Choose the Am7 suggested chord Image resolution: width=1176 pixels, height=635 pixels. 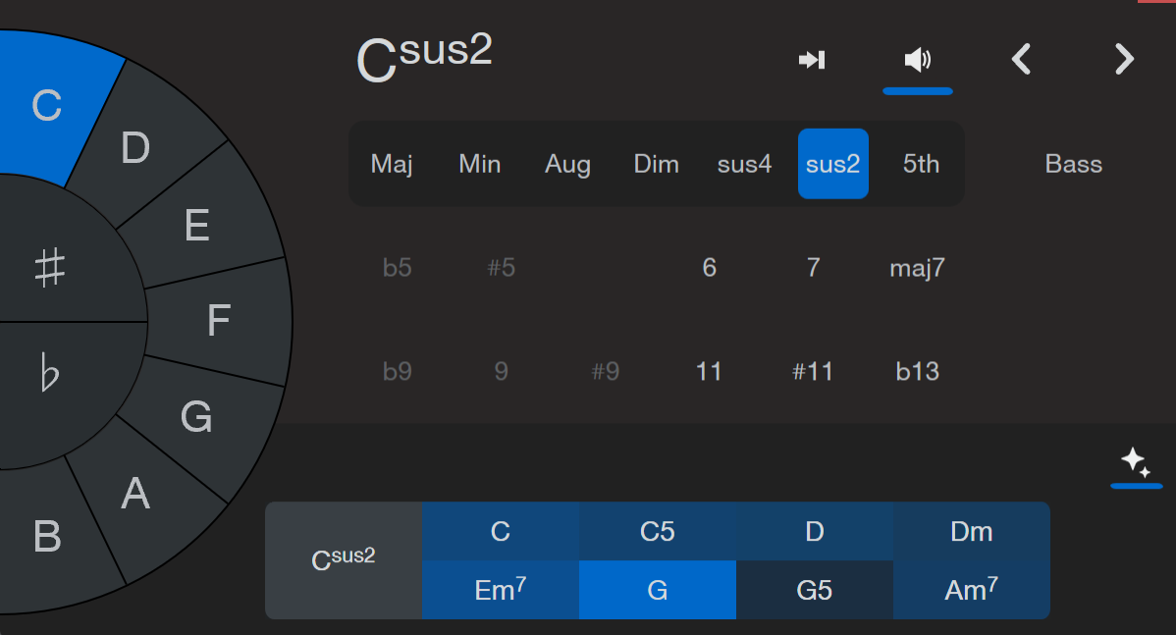(971, 590)
